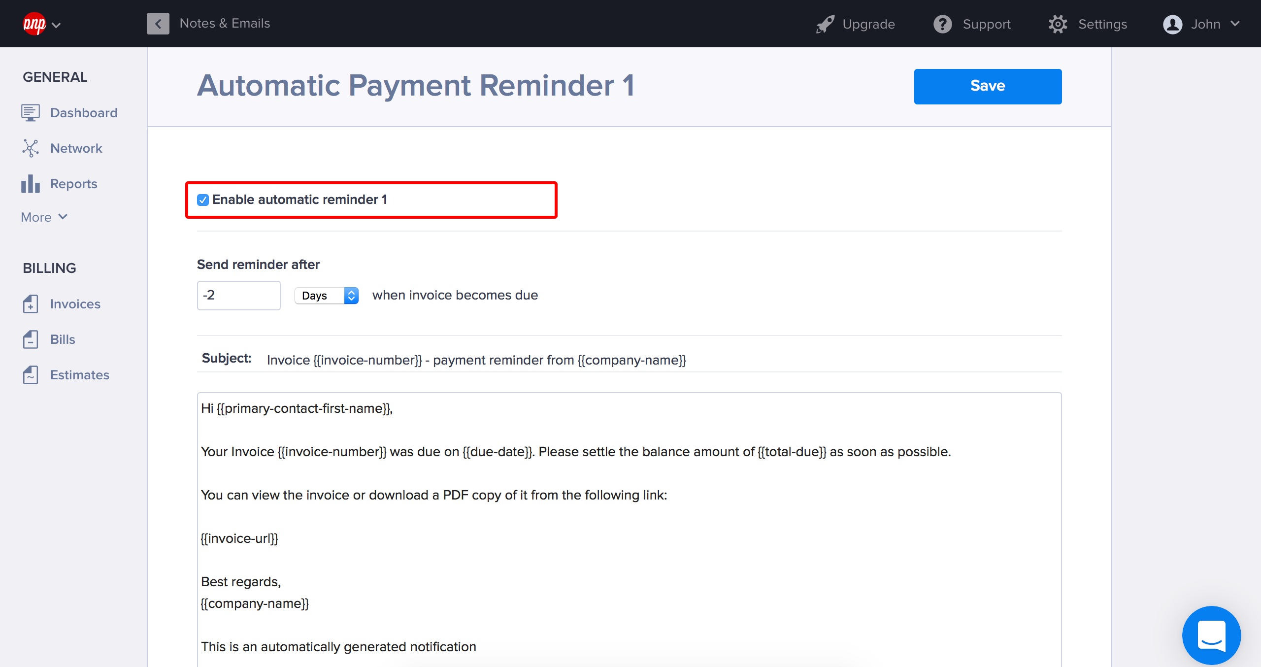This screenshot has width=1261, height=667.
Task: Click the Settings gear icon
Action: 1058,24
